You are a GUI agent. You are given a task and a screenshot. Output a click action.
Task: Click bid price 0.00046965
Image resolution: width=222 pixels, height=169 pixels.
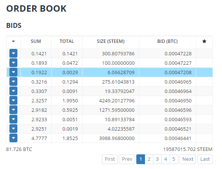coord(178,82)
